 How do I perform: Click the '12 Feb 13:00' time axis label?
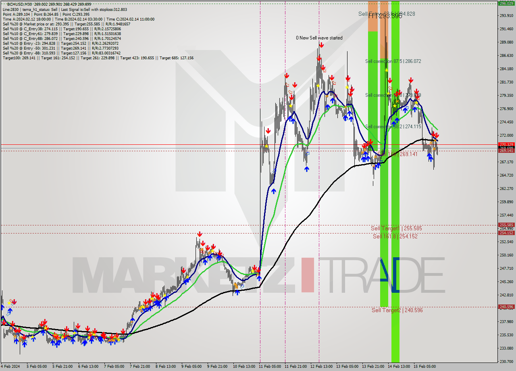pyautogui.click(x=321, y=367)
